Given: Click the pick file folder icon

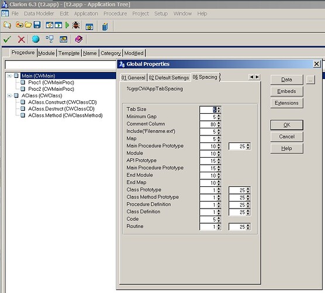Looking at the screenshot, I should 20,25.
